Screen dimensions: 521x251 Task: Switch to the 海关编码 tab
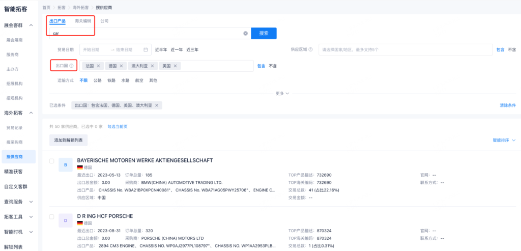pos(83,21)
